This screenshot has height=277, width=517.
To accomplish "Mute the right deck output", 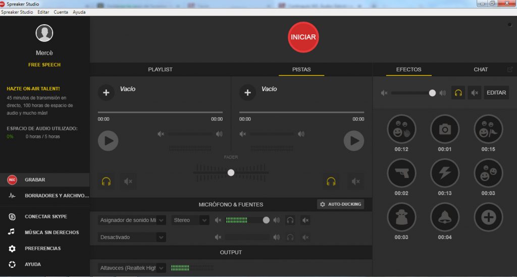I will tap(356, 181).
